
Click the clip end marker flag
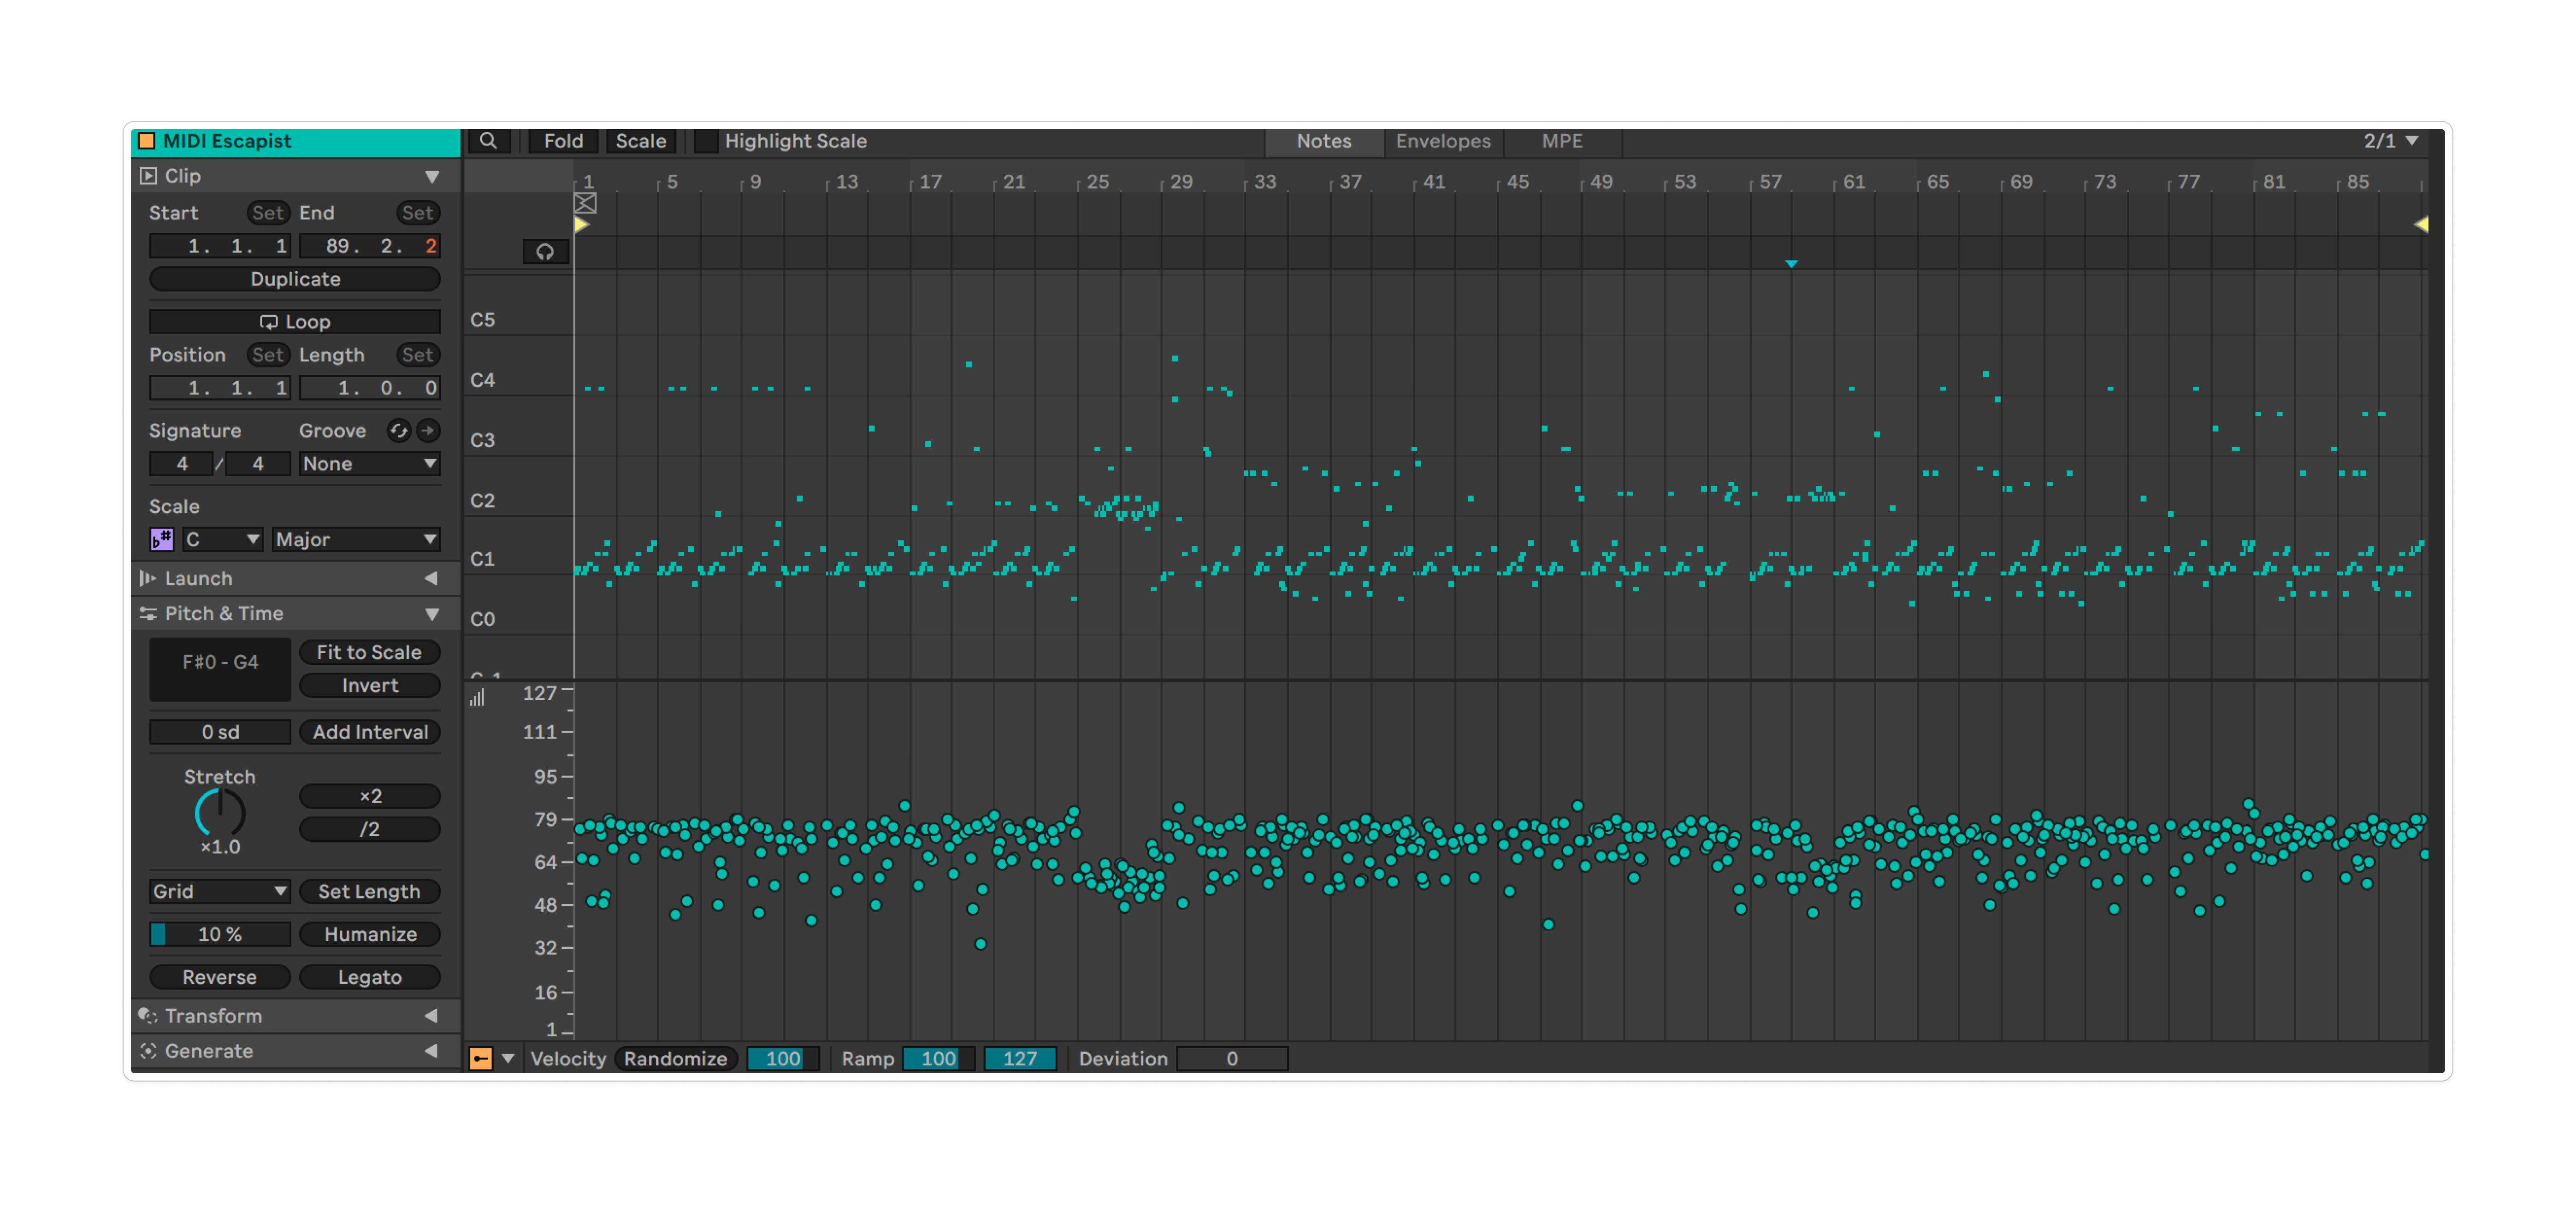(2421, 225)
